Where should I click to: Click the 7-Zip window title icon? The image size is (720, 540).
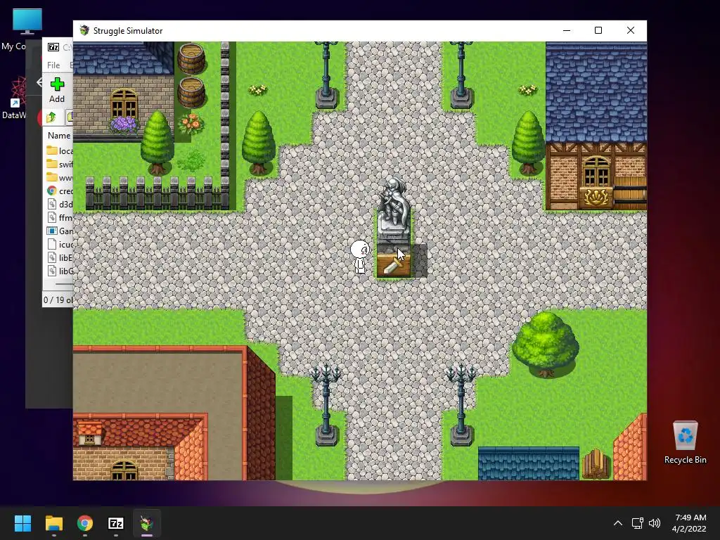53,47
